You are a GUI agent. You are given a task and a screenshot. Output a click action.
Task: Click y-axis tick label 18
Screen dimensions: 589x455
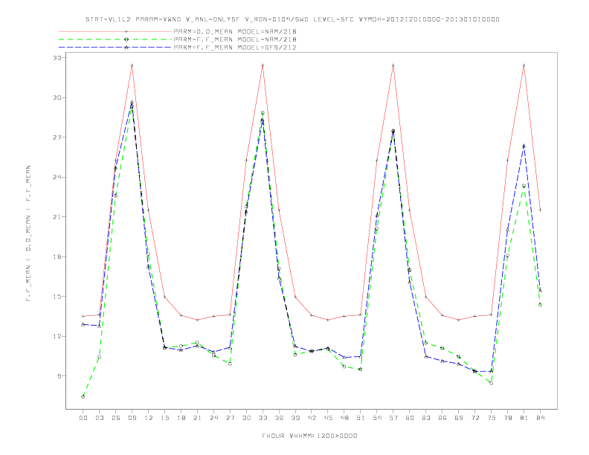click(x=57, y=256)
